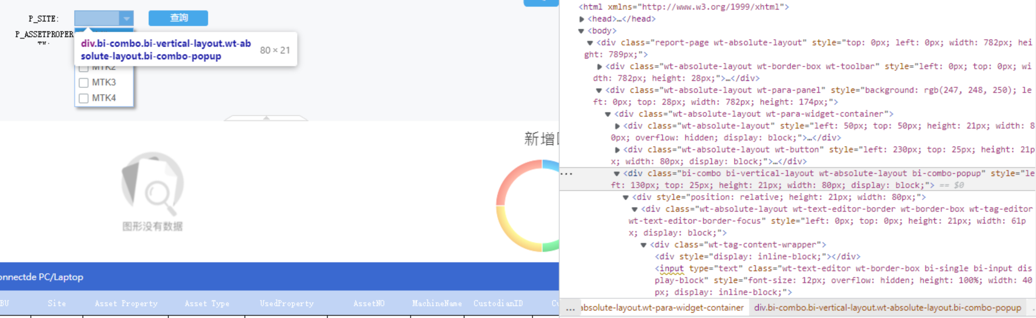Click the div style="display: inline-block;" line
The image size is (1036, 318).
[x=758, y=256]
